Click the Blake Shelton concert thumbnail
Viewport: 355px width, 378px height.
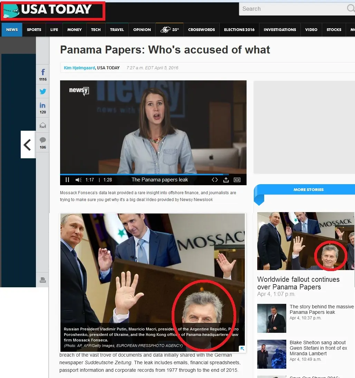point(272,354)
